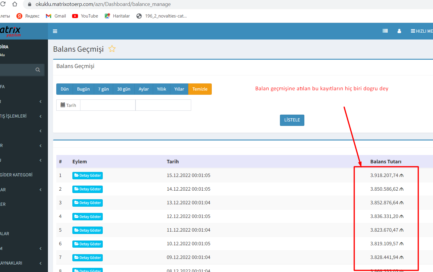
Task: Expand the İŞLEMLERİ sidebar submenu chevron
Action: (x=41, y=116)
